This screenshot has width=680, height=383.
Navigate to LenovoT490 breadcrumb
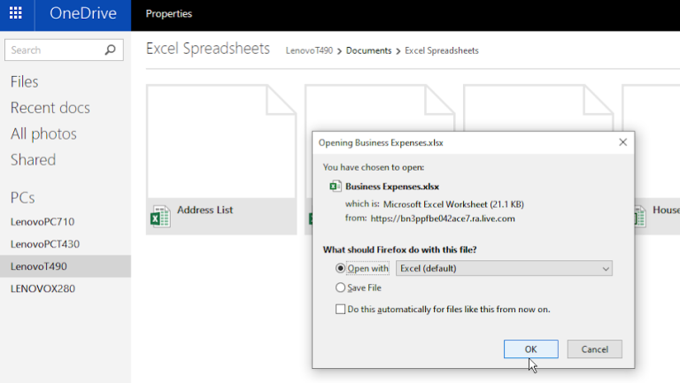309,50
